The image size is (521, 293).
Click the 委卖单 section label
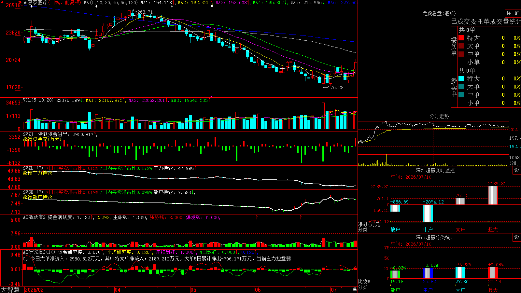pyautogui.click(x=454, y=87)
